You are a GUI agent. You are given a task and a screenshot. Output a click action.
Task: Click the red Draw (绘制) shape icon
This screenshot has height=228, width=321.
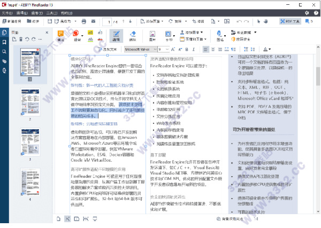point(76,33)
